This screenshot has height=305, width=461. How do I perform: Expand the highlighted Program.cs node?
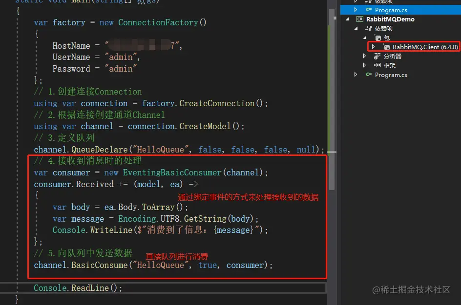coord(356,10)
